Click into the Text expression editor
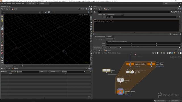The width and height of the screenshot is (182, 102). 136,26
